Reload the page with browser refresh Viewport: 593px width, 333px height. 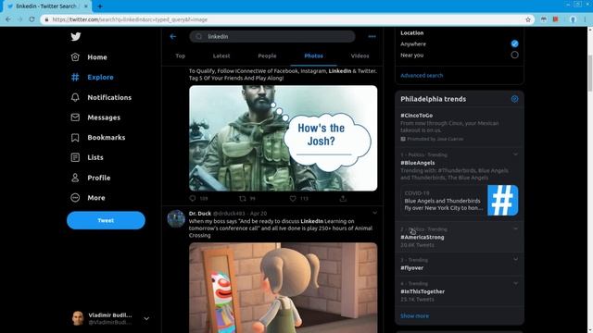point(32,19)
